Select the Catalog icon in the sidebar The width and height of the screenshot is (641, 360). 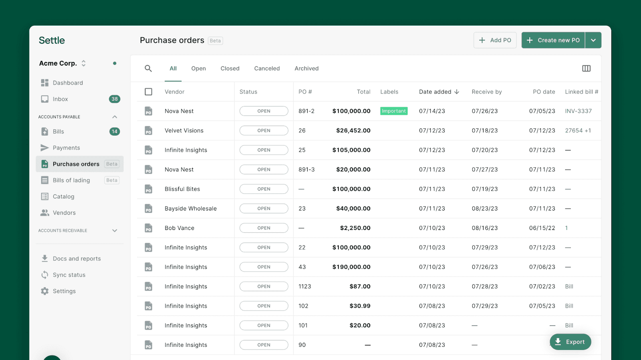(45, 196)
